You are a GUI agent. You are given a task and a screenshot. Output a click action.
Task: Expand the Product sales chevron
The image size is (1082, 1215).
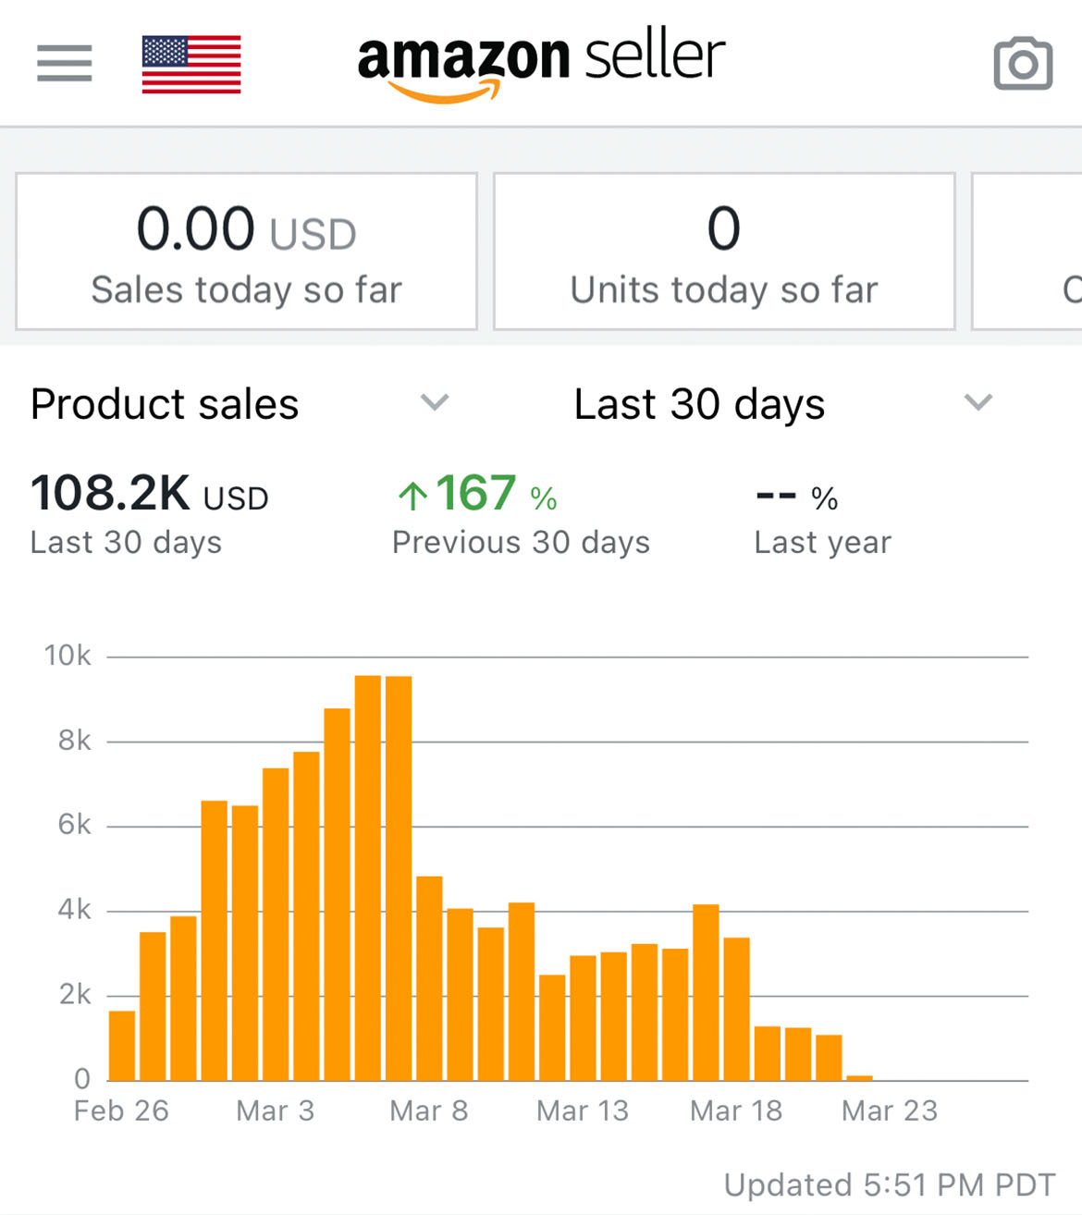tap(435, 402)
